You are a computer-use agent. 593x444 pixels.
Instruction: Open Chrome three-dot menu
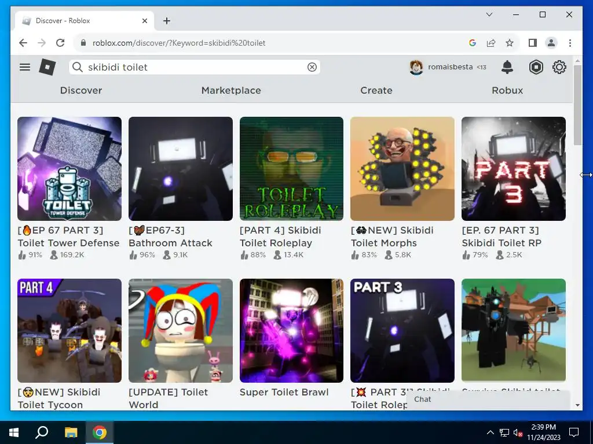click(x=570, y=43)
